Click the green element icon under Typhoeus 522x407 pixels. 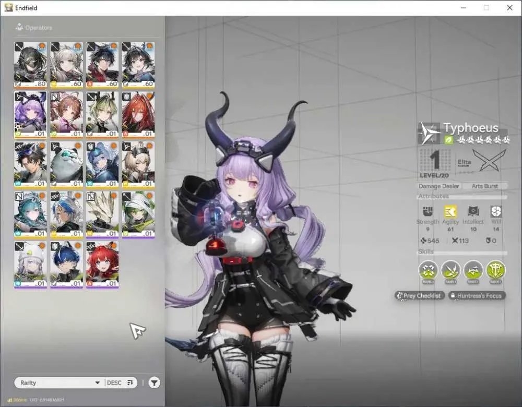449,140
